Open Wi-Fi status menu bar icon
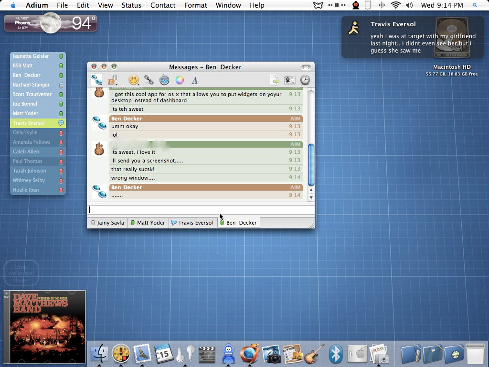 coord(396,5)
